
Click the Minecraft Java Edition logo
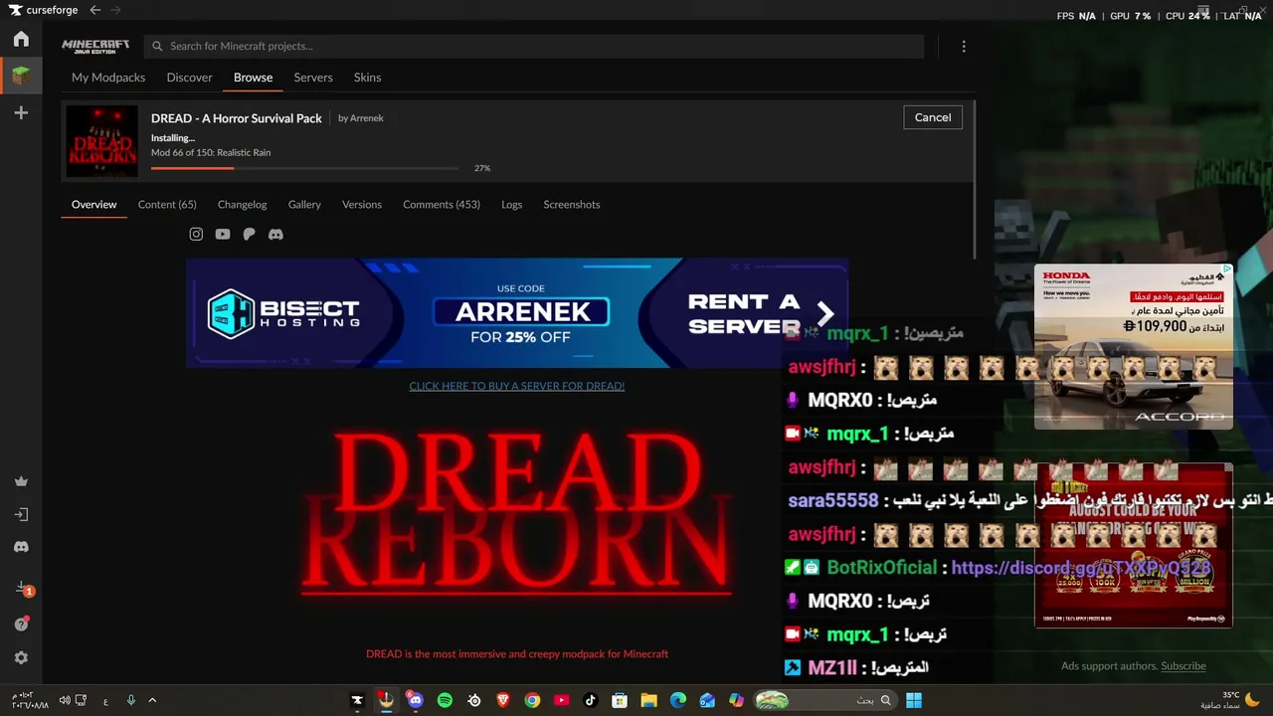[x=95, y=46]
